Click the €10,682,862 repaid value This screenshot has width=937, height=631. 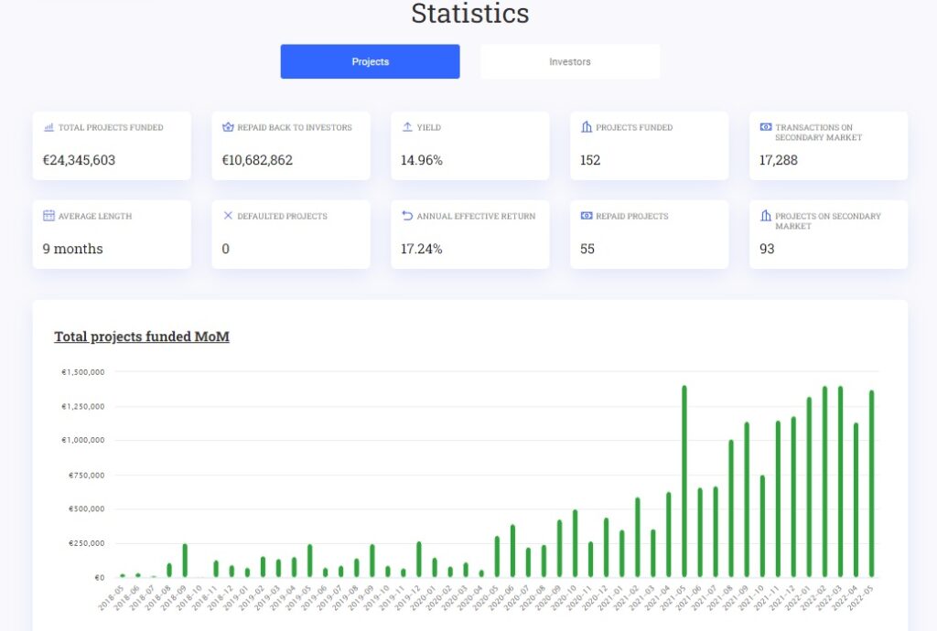click(257, 160)
